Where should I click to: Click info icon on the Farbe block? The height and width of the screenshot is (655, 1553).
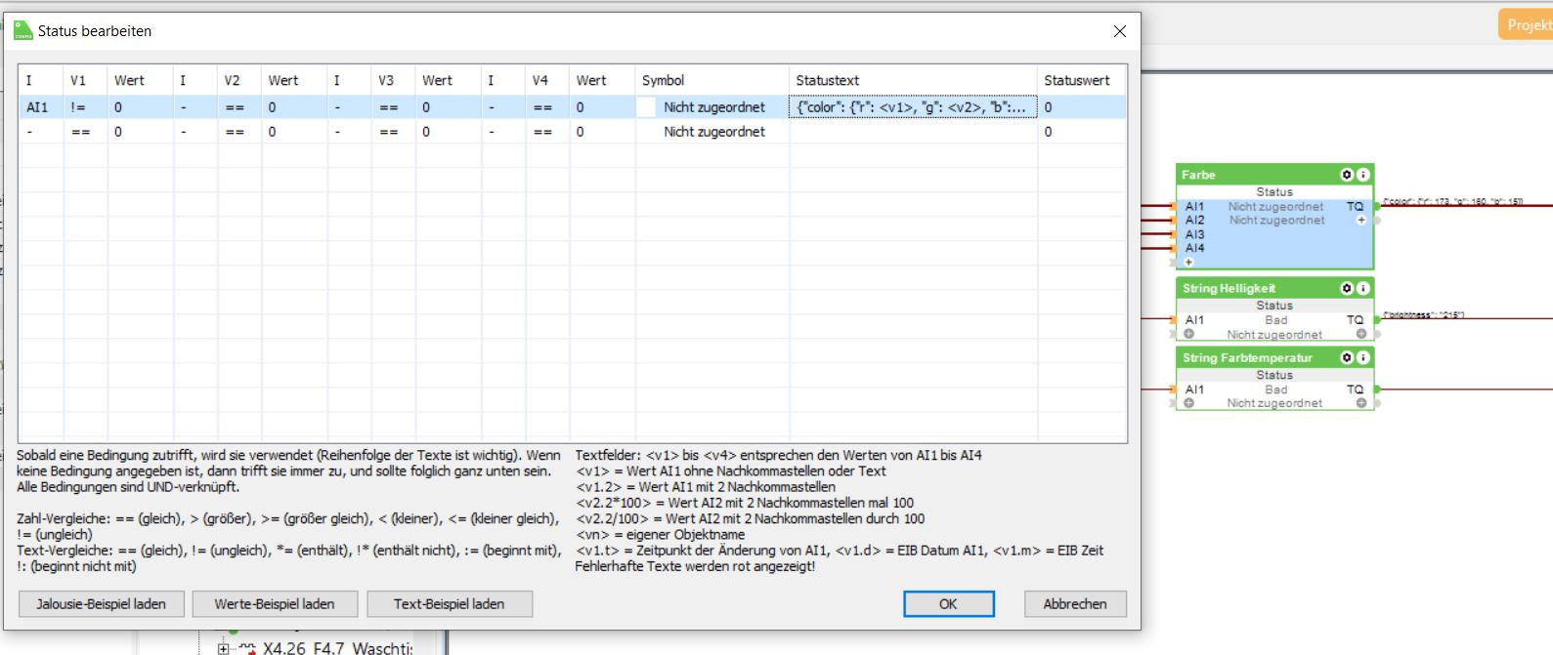click(1362, 175)
